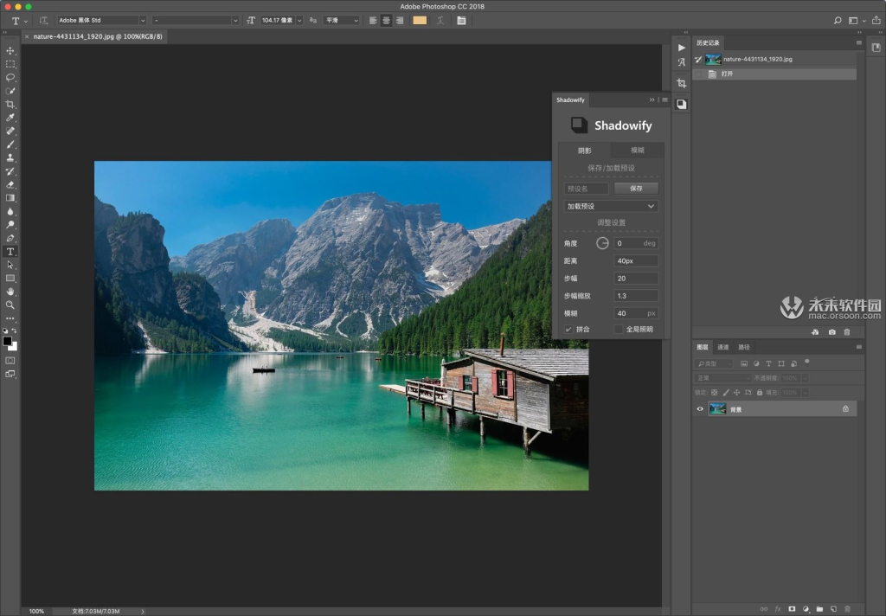Switch to the 模糊 tab in Shadowify
Screen dimensions: 886x616
click(x=637, y=151)
